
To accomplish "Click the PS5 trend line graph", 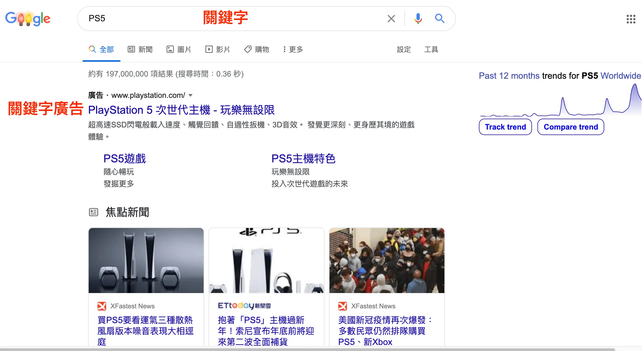I will point(561,100).
